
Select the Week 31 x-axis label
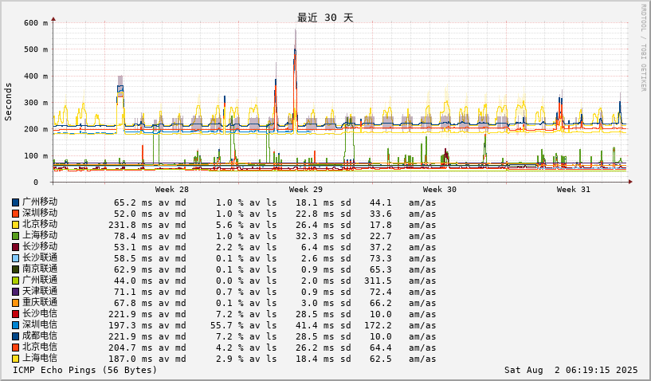(x=574, y=190)
